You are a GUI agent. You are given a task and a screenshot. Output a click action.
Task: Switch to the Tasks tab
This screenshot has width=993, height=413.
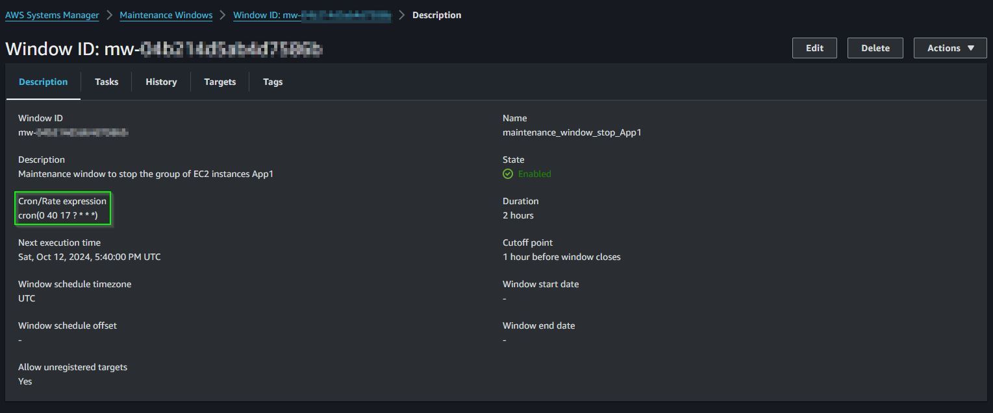click(x=107, y=82)
